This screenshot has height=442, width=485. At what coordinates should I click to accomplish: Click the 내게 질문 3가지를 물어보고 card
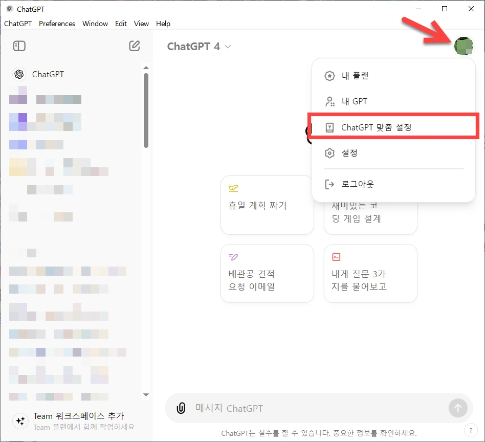[x=370, y=273]
